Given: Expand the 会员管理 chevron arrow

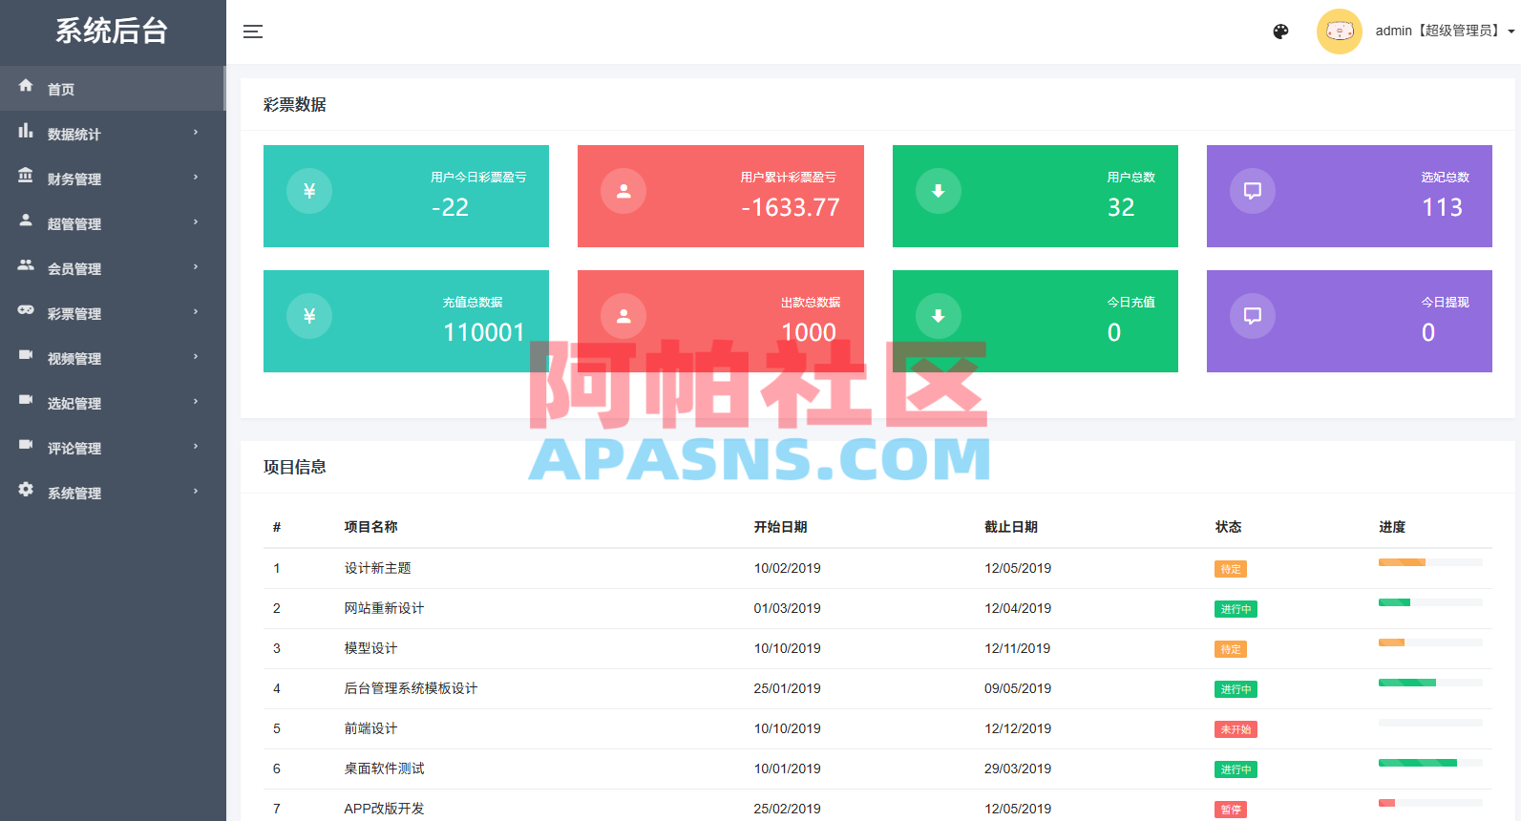Looking at the screenshot, I should [196, 267].
